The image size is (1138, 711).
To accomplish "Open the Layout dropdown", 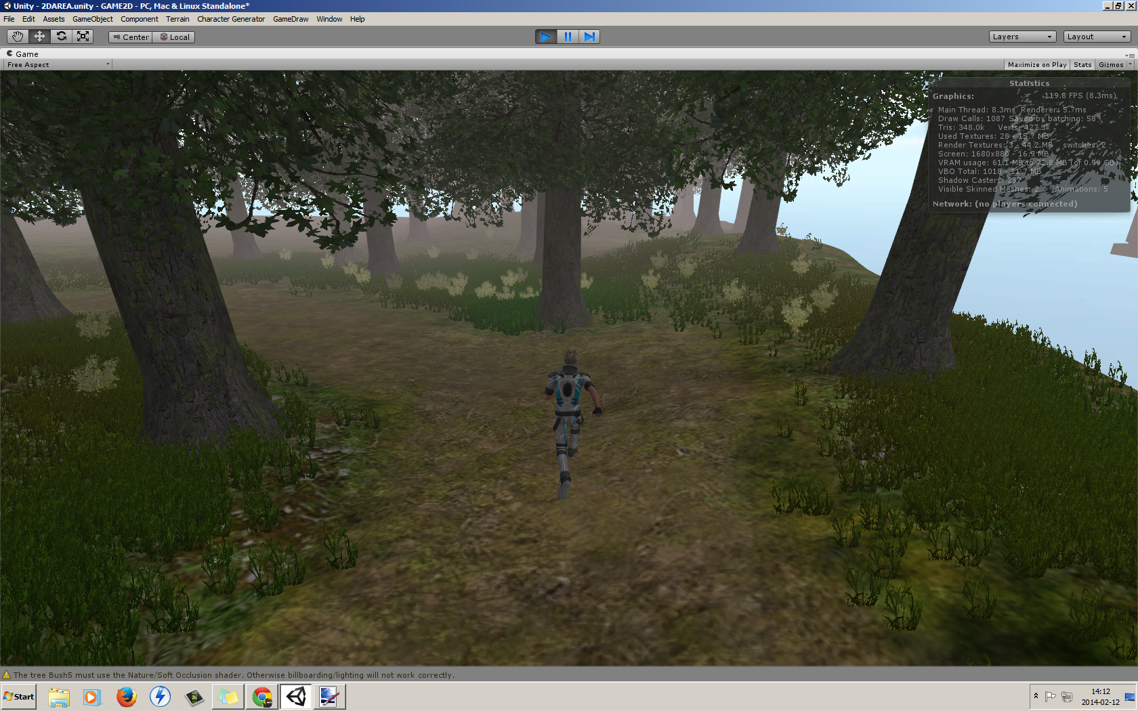I will click(x=1096, y=37).
